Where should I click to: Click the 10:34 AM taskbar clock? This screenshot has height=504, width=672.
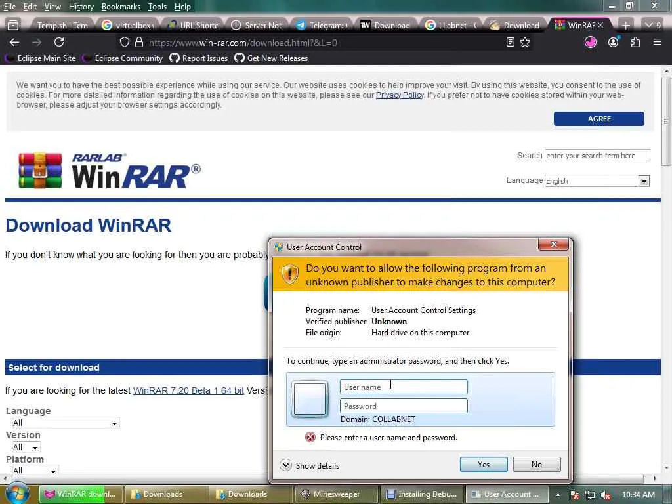(638, 495)
